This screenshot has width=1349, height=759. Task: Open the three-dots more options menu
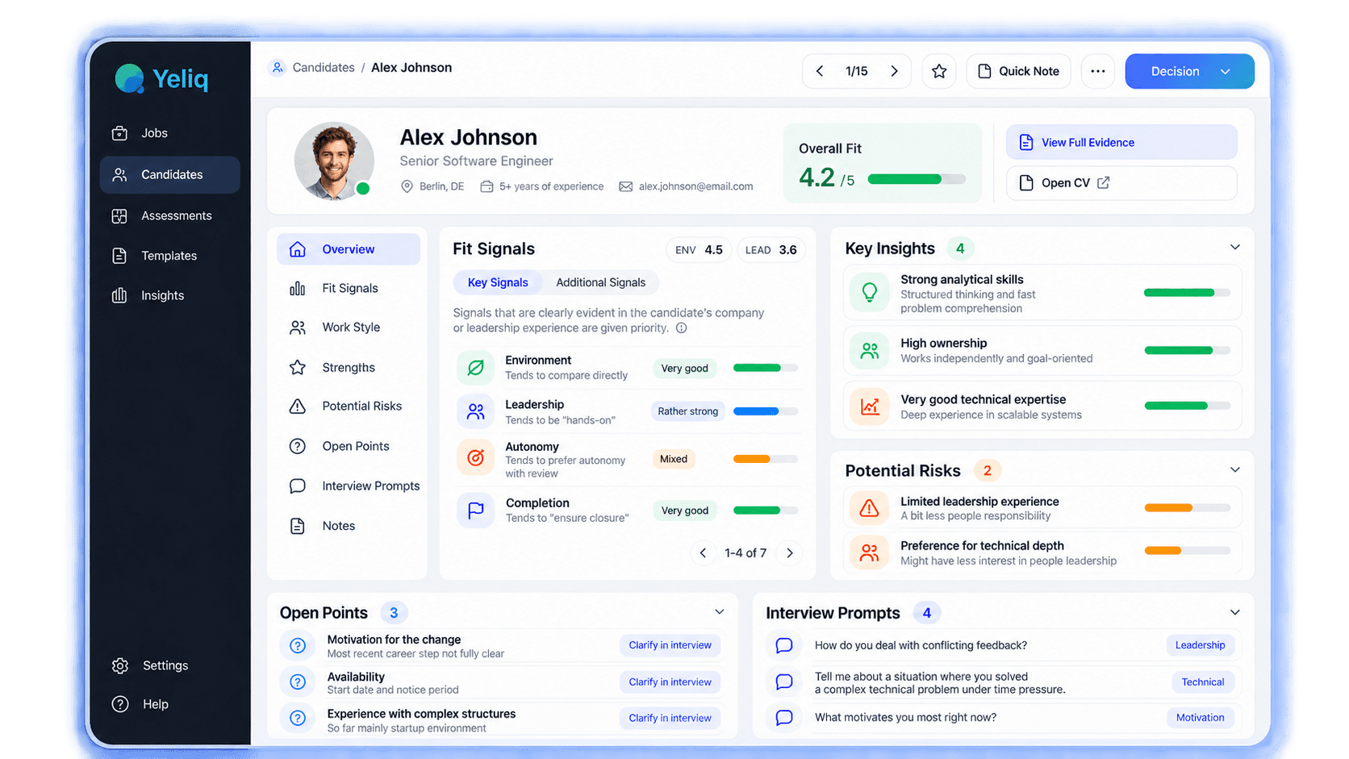tap(1097, 71)
